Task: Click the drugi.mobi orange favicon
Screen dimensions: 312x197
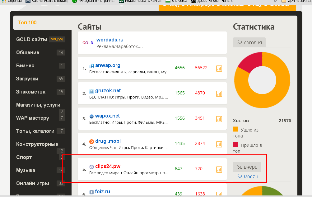Action: pos(91,142)
